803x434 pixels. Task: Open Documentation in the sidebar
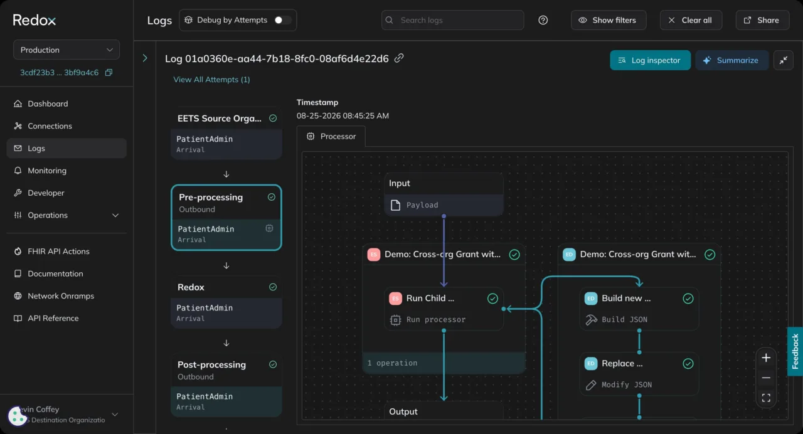pos(66,274)
